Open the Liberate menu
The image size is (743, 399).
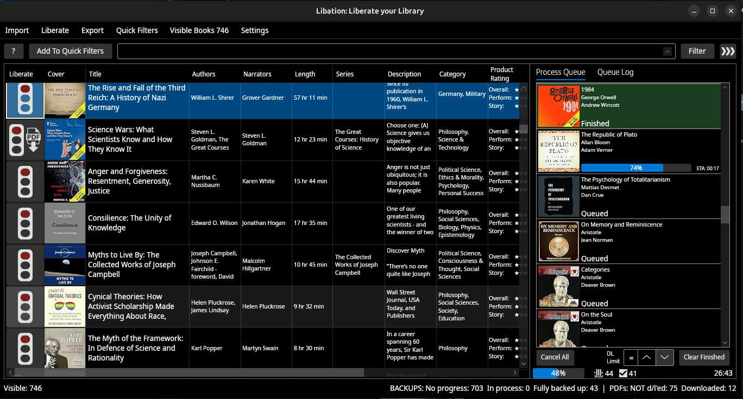(55, 30)
